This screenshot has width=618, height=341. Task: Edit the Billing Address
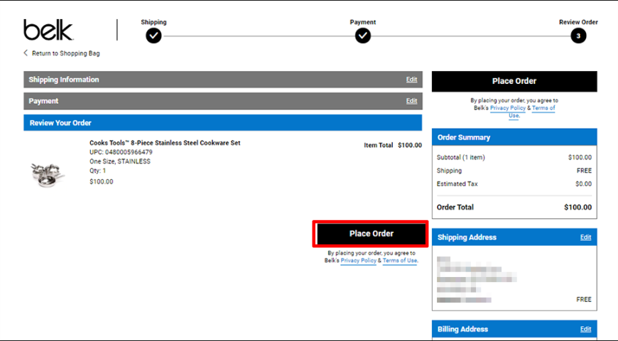(x=586, y=329)
